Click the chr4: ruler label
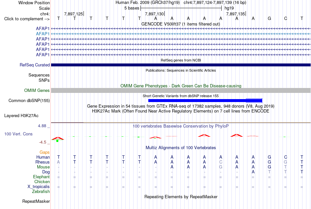This screenshot has width=311, height=209. (45, 14)
